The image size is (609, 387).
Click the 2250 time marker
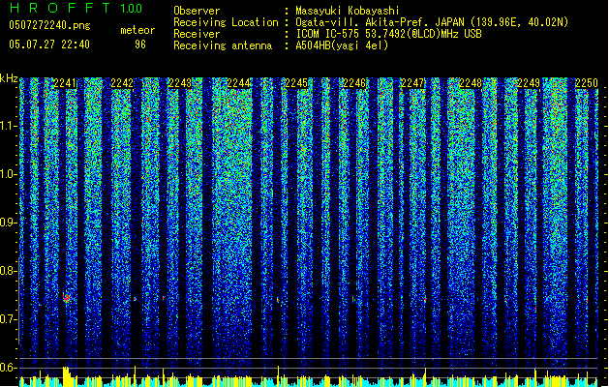coord(587,83)
